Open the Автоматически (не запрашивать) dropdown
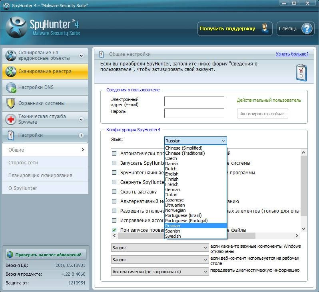Image resolution: width=319 pixels, height=292 pixels. 160,272
